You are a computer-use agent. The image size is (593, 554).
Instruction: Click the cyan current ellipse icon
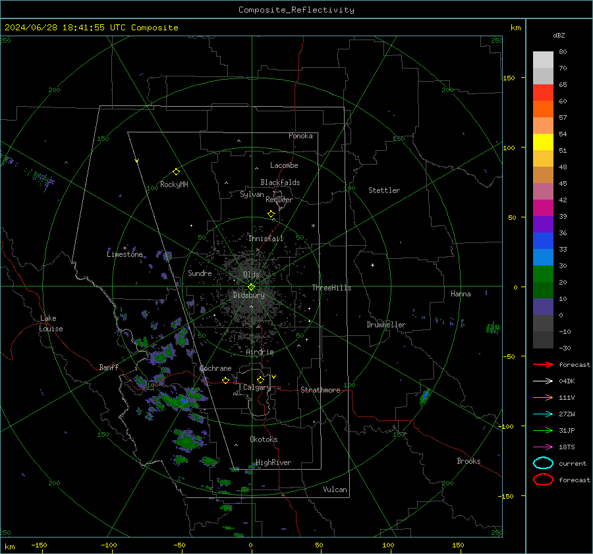pos(543,463)
